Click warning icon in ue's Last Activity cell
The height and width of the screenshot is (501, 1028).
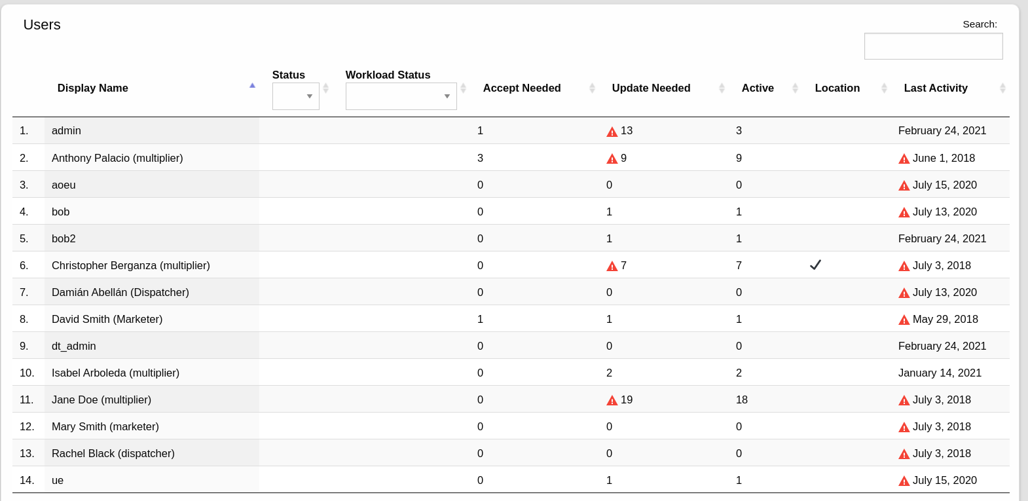coord(904,481)
